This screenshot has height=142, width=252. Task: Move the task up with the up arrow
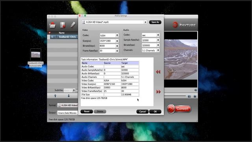[55, 96]
